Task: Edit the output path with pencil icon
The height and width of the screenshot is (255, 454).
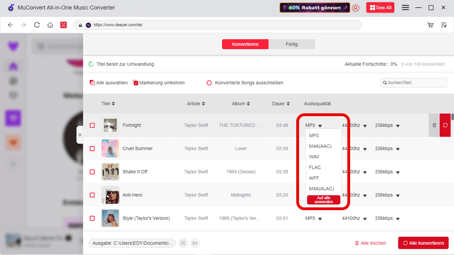Action: 183,243
